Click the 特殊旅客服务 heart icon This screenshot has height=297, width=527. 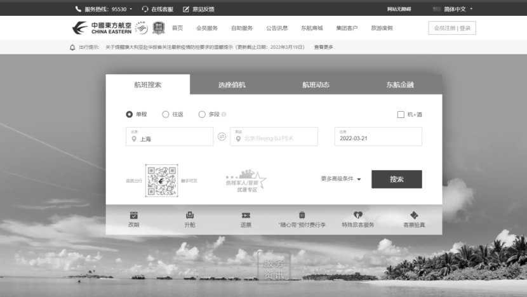point(358,215)
